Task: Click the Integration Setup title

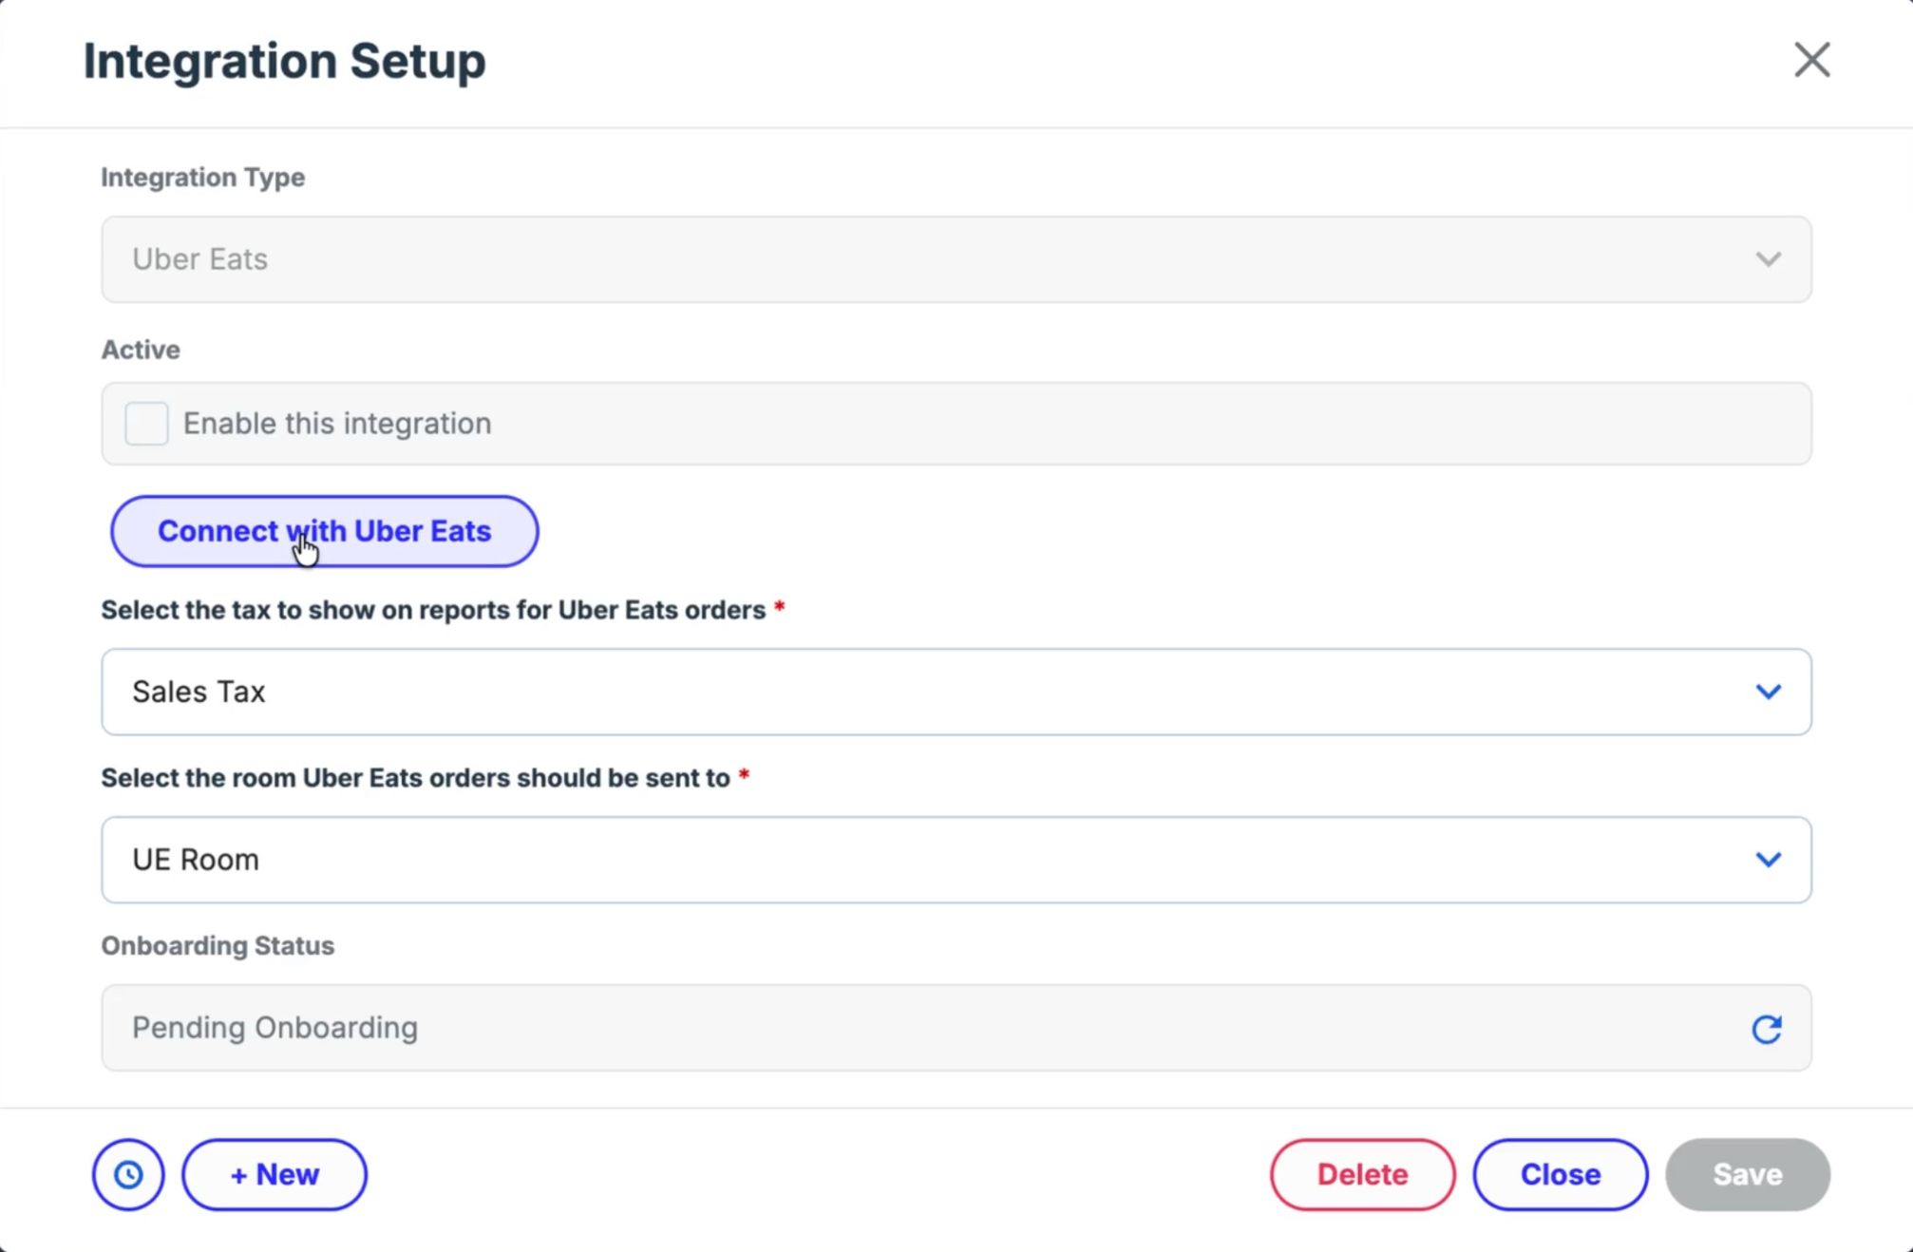Action: [x=284, y=61]
